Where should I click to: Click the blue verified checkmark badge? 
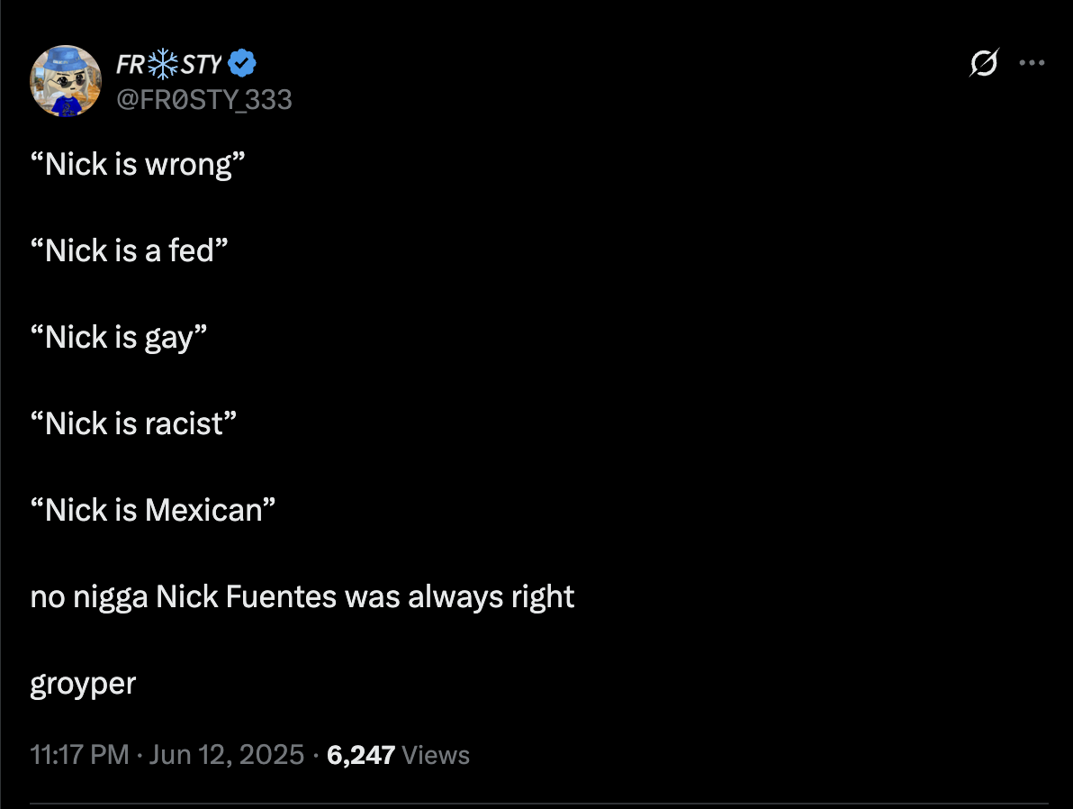coord(242,64)
